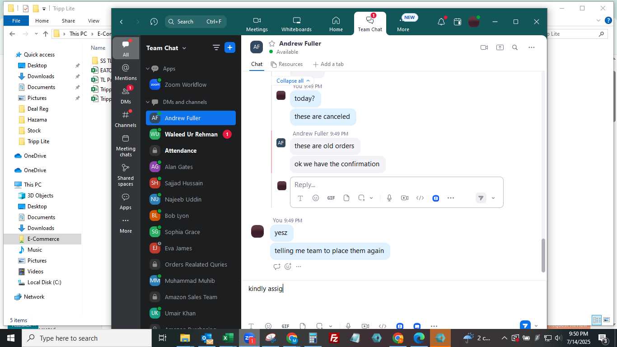Open DMs in sidebar
The width and height of the screenshot is (617, 347).
126,95
